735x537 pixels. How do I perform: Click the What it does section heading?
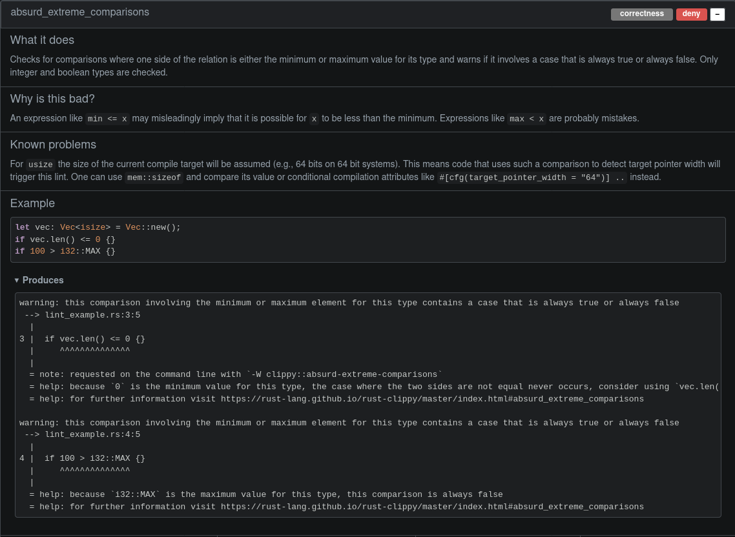[x=42, y=40]
